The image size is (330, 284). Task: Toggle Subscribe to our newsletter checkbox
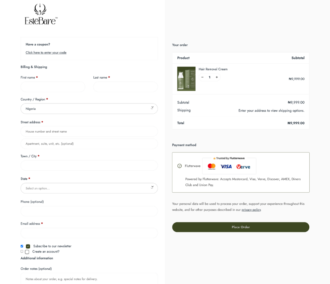tap(28, 246)
